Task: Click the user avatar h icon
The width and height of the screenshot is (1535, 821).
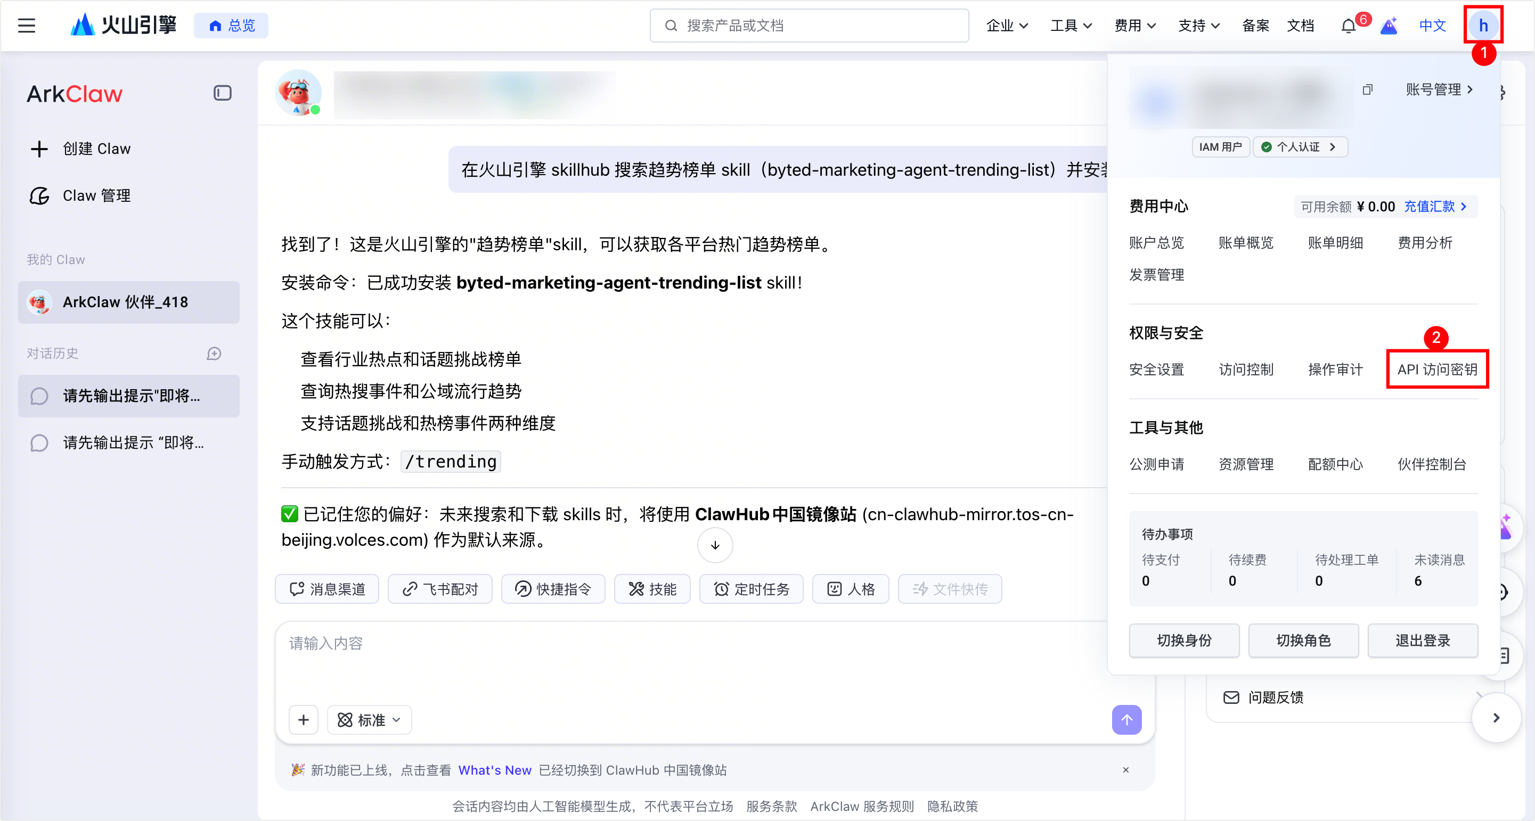Action: 1483,26
